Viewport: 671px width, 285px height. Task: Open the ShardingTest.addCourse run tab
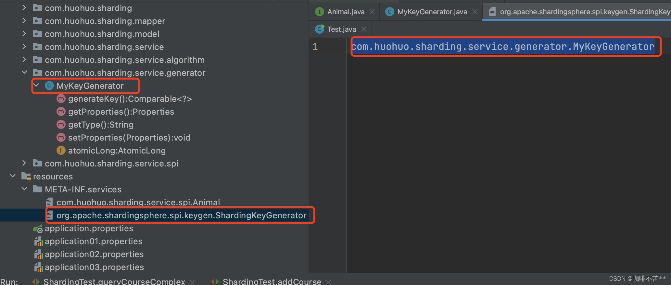[x=272, y=281]
